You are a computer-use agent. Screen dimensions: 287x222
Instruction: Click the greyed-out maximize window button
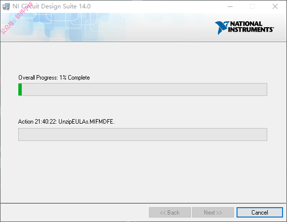tap(252, 6)
